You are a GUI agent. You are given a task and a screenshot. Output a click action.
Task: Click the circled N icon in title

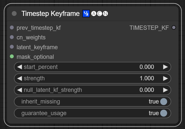tap(105, 14)
